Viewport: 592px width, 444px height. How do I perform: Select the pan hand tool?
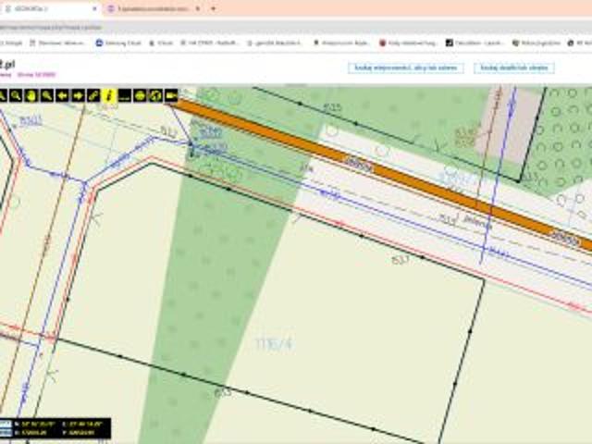point(31,95)
